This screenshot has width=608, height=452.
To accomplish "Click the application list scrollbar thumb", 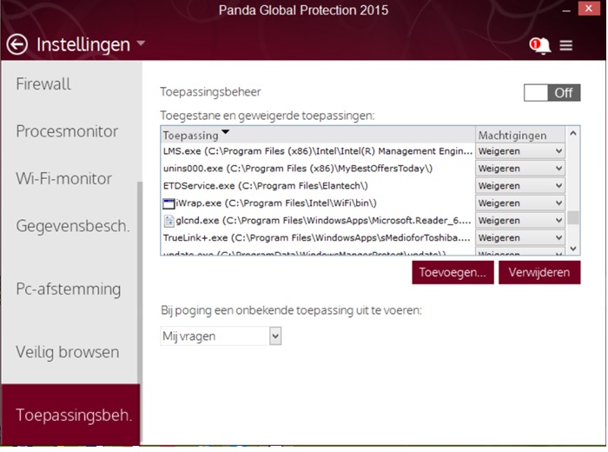I will tap(573, 217).
